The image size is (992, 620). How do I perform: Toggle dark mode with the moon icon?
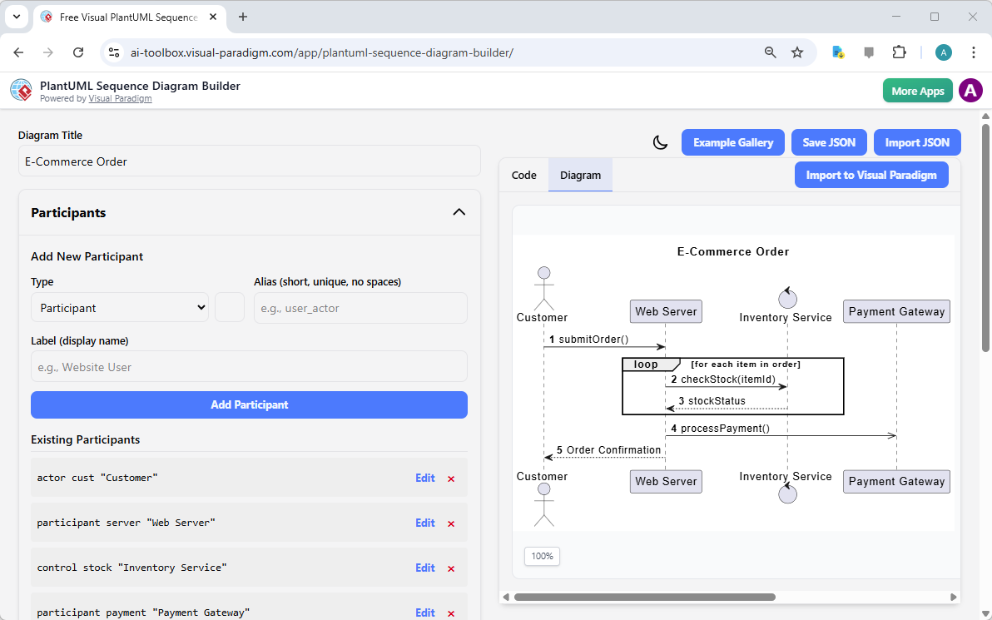click(x=660, y=142)
